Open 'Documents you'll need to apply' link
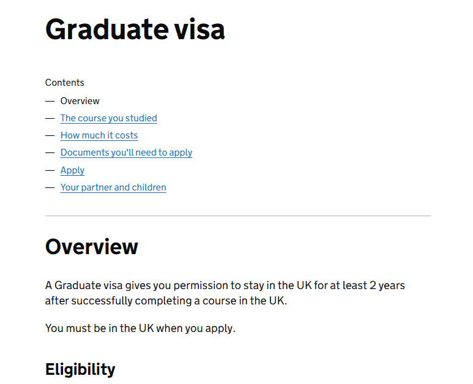The width and height of the screenshot is (473, 384). click(126, 152)
